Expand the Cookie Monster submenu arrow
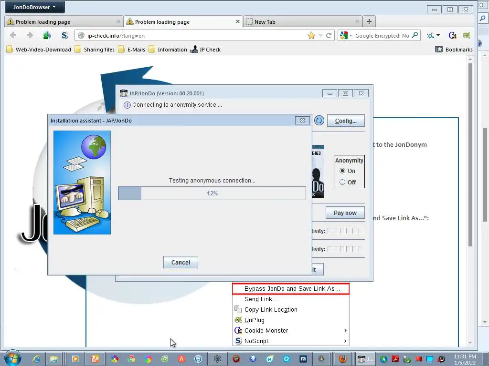The height and width of the screenshot is (366, 489). (x=345, y=331)
